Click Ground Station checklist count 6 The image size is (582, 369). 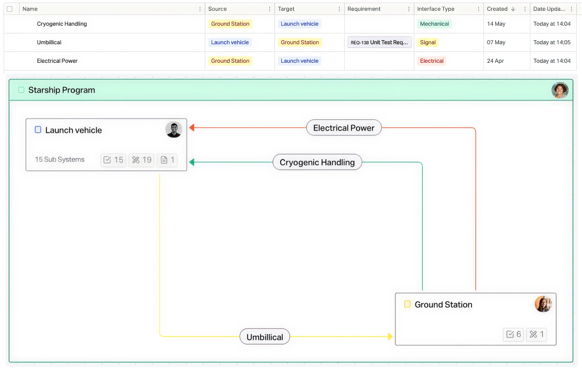coord(514,335)
